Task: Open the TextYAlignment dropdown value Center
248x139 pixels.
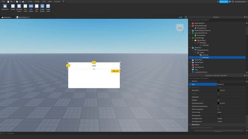Action: click(x=231, y=122)
